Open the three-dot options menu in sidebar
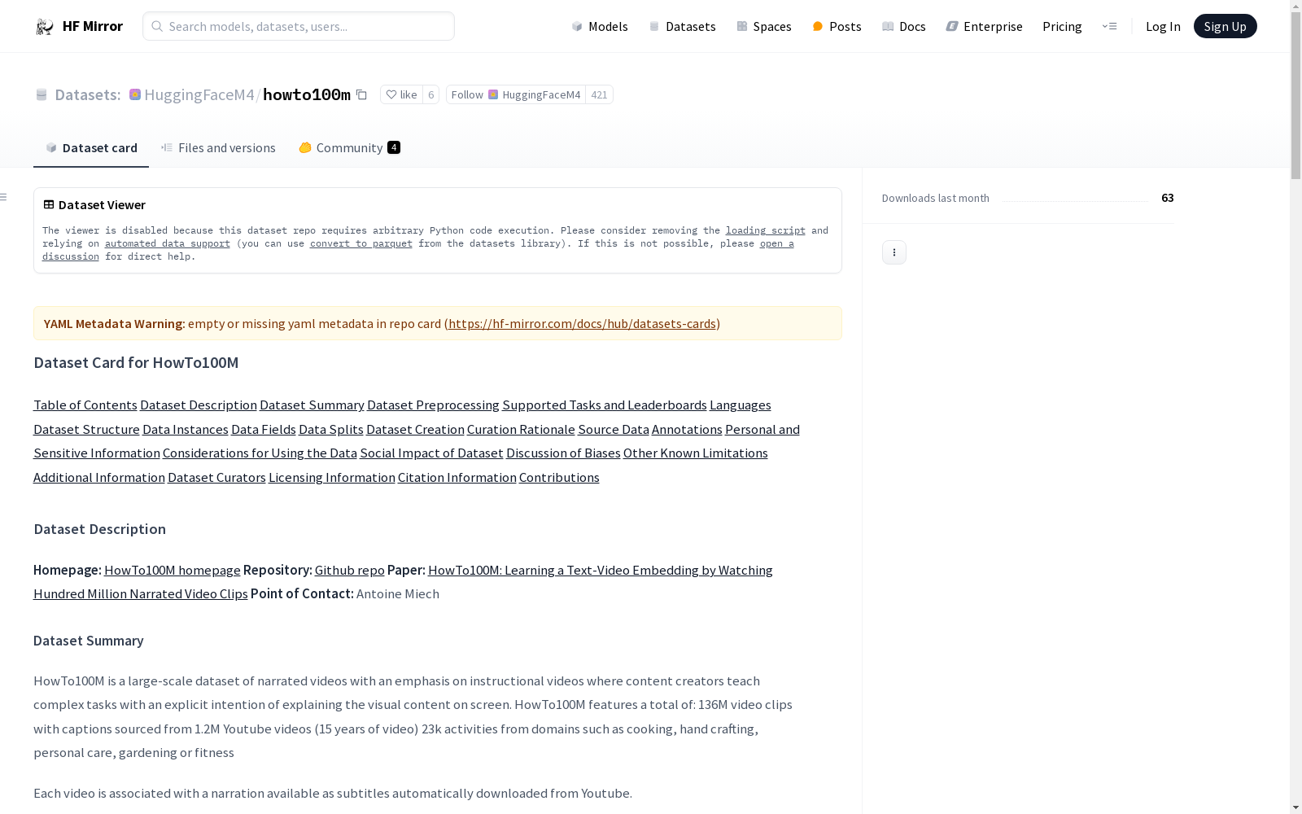 [894, 252]
